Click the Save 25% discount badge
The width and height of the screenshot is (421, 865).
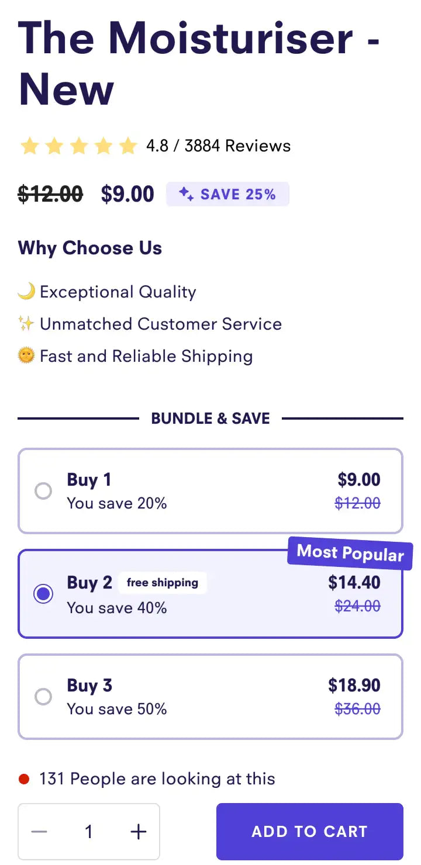[x=227, y=195]
